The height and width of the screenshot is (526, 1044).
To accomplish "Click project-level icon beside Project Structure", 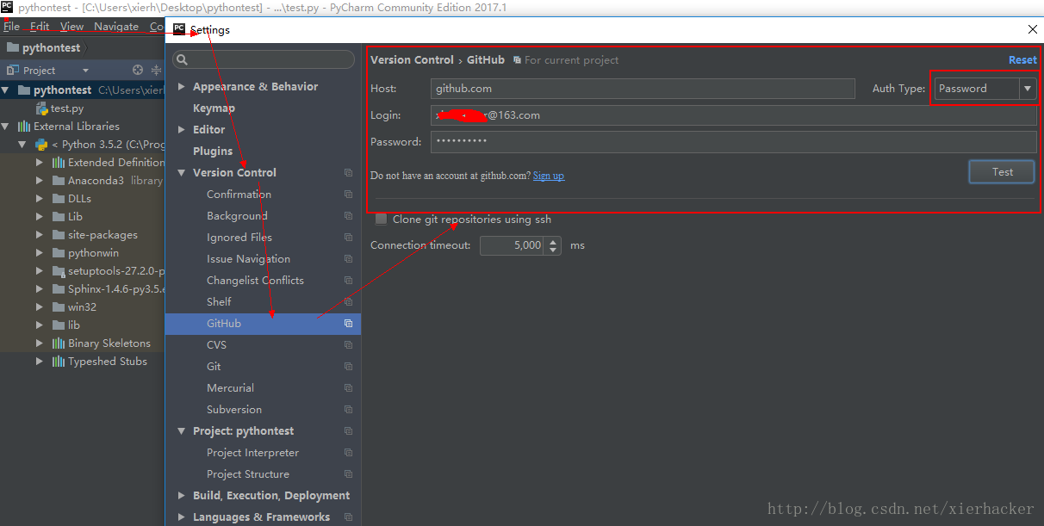I will pyautogui.click(x=348, y=474).
